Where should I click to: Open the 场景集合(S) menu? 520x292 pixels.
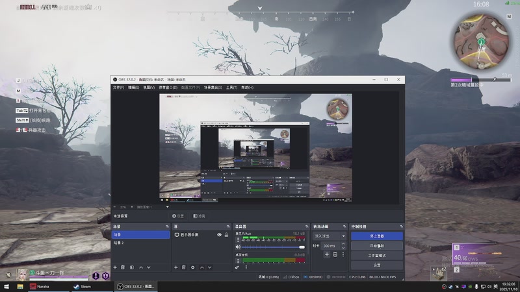click(x=213, y=88)
